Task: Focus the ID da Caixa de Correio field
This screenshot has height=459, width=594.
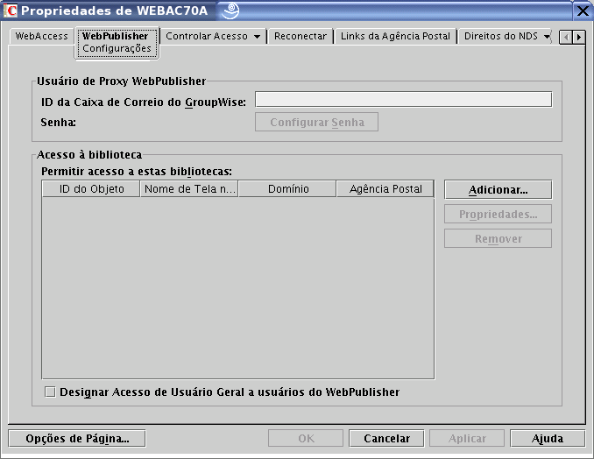Action: tap(404, 99)
